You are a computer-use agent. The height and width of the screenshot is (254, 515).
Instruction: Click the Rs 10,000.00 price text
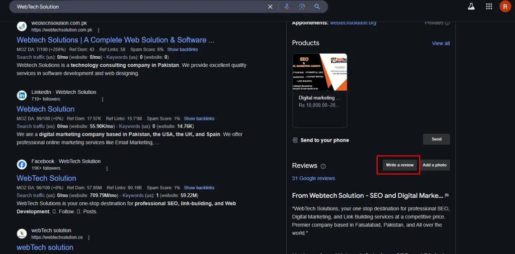coord(319,105)
